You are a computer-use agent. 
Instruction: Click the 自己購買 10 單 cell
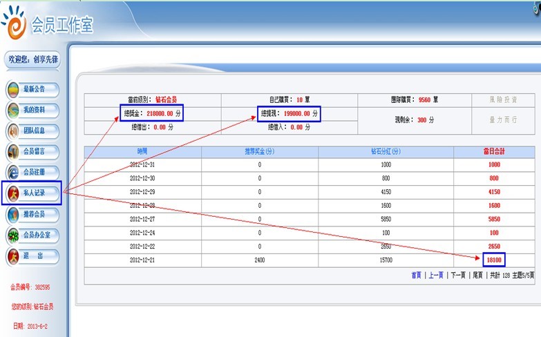tap(290, 100)
